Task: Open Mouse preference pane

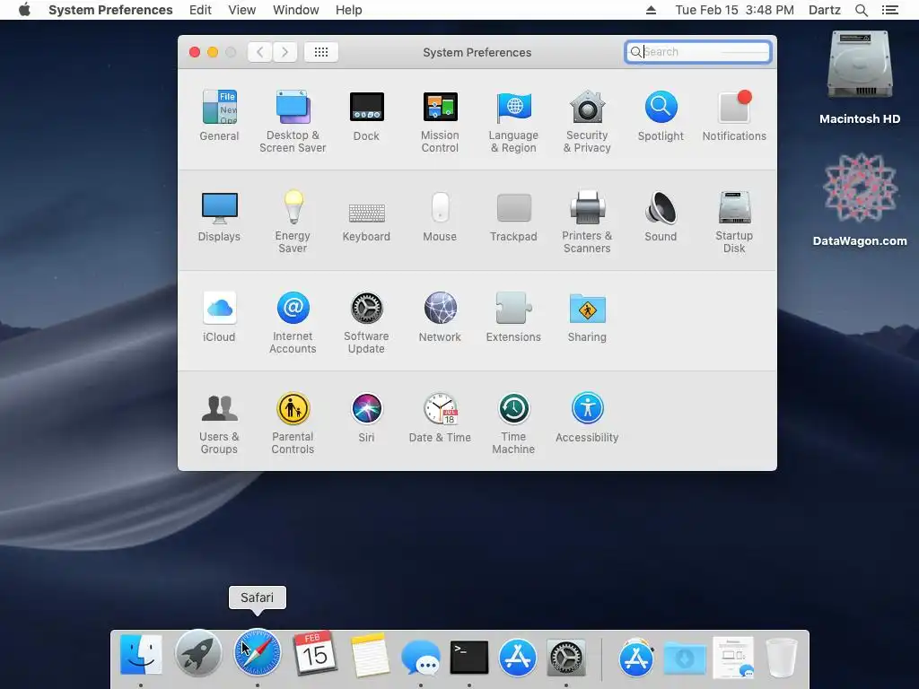Action: coord(440,217)
